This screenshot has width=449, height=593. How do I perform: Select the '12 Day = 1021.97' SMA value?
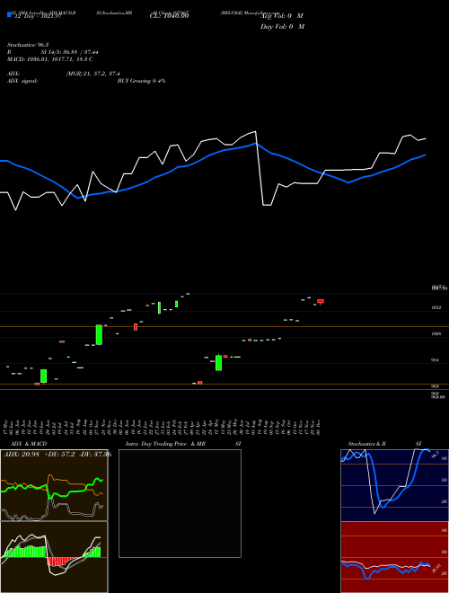click(38, 16)
